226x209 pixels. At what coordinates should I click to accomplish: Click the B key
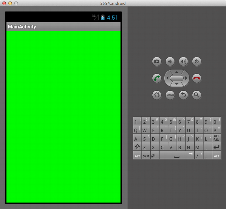coord(181,147)
